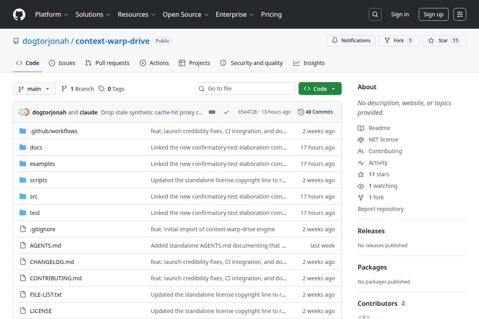Open the CHANGELOG.md file
Image resolution: width=479 pixels, height=319 pixels.
coord(52,262)
